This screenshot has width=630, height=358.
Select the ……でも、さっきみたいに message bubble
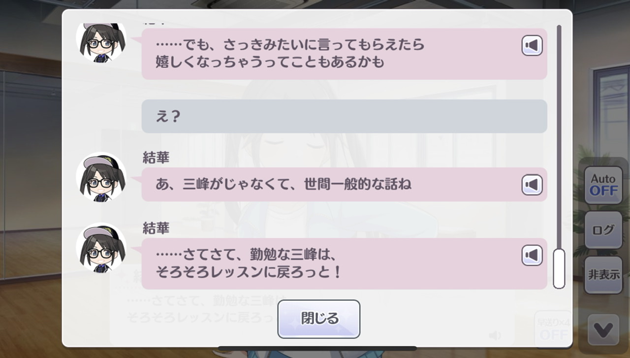pyautogui.click(x=345, y=54)
